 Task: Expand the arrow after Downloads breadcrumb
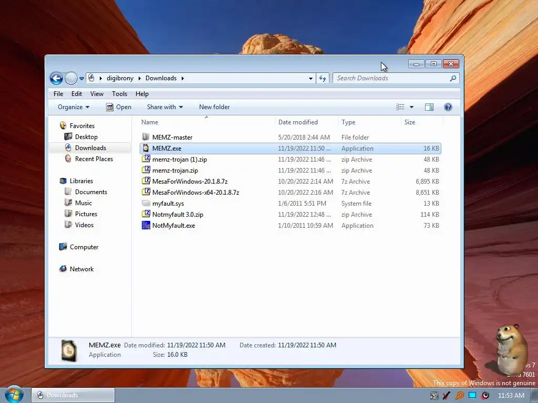click(x=183, y=78)
